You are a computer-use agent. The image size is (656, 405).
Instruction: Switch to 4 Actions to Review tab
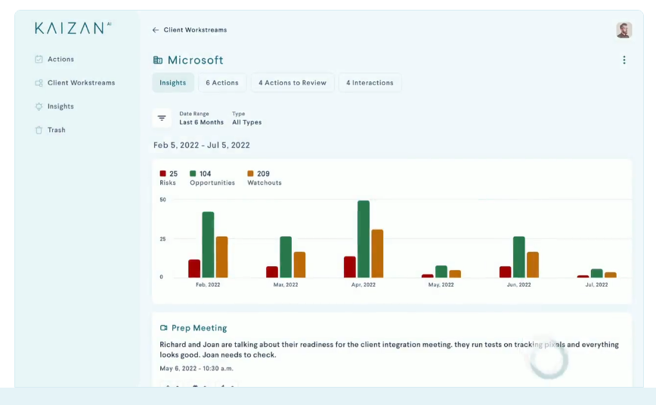pyautogui.click(x=292, y=83)
